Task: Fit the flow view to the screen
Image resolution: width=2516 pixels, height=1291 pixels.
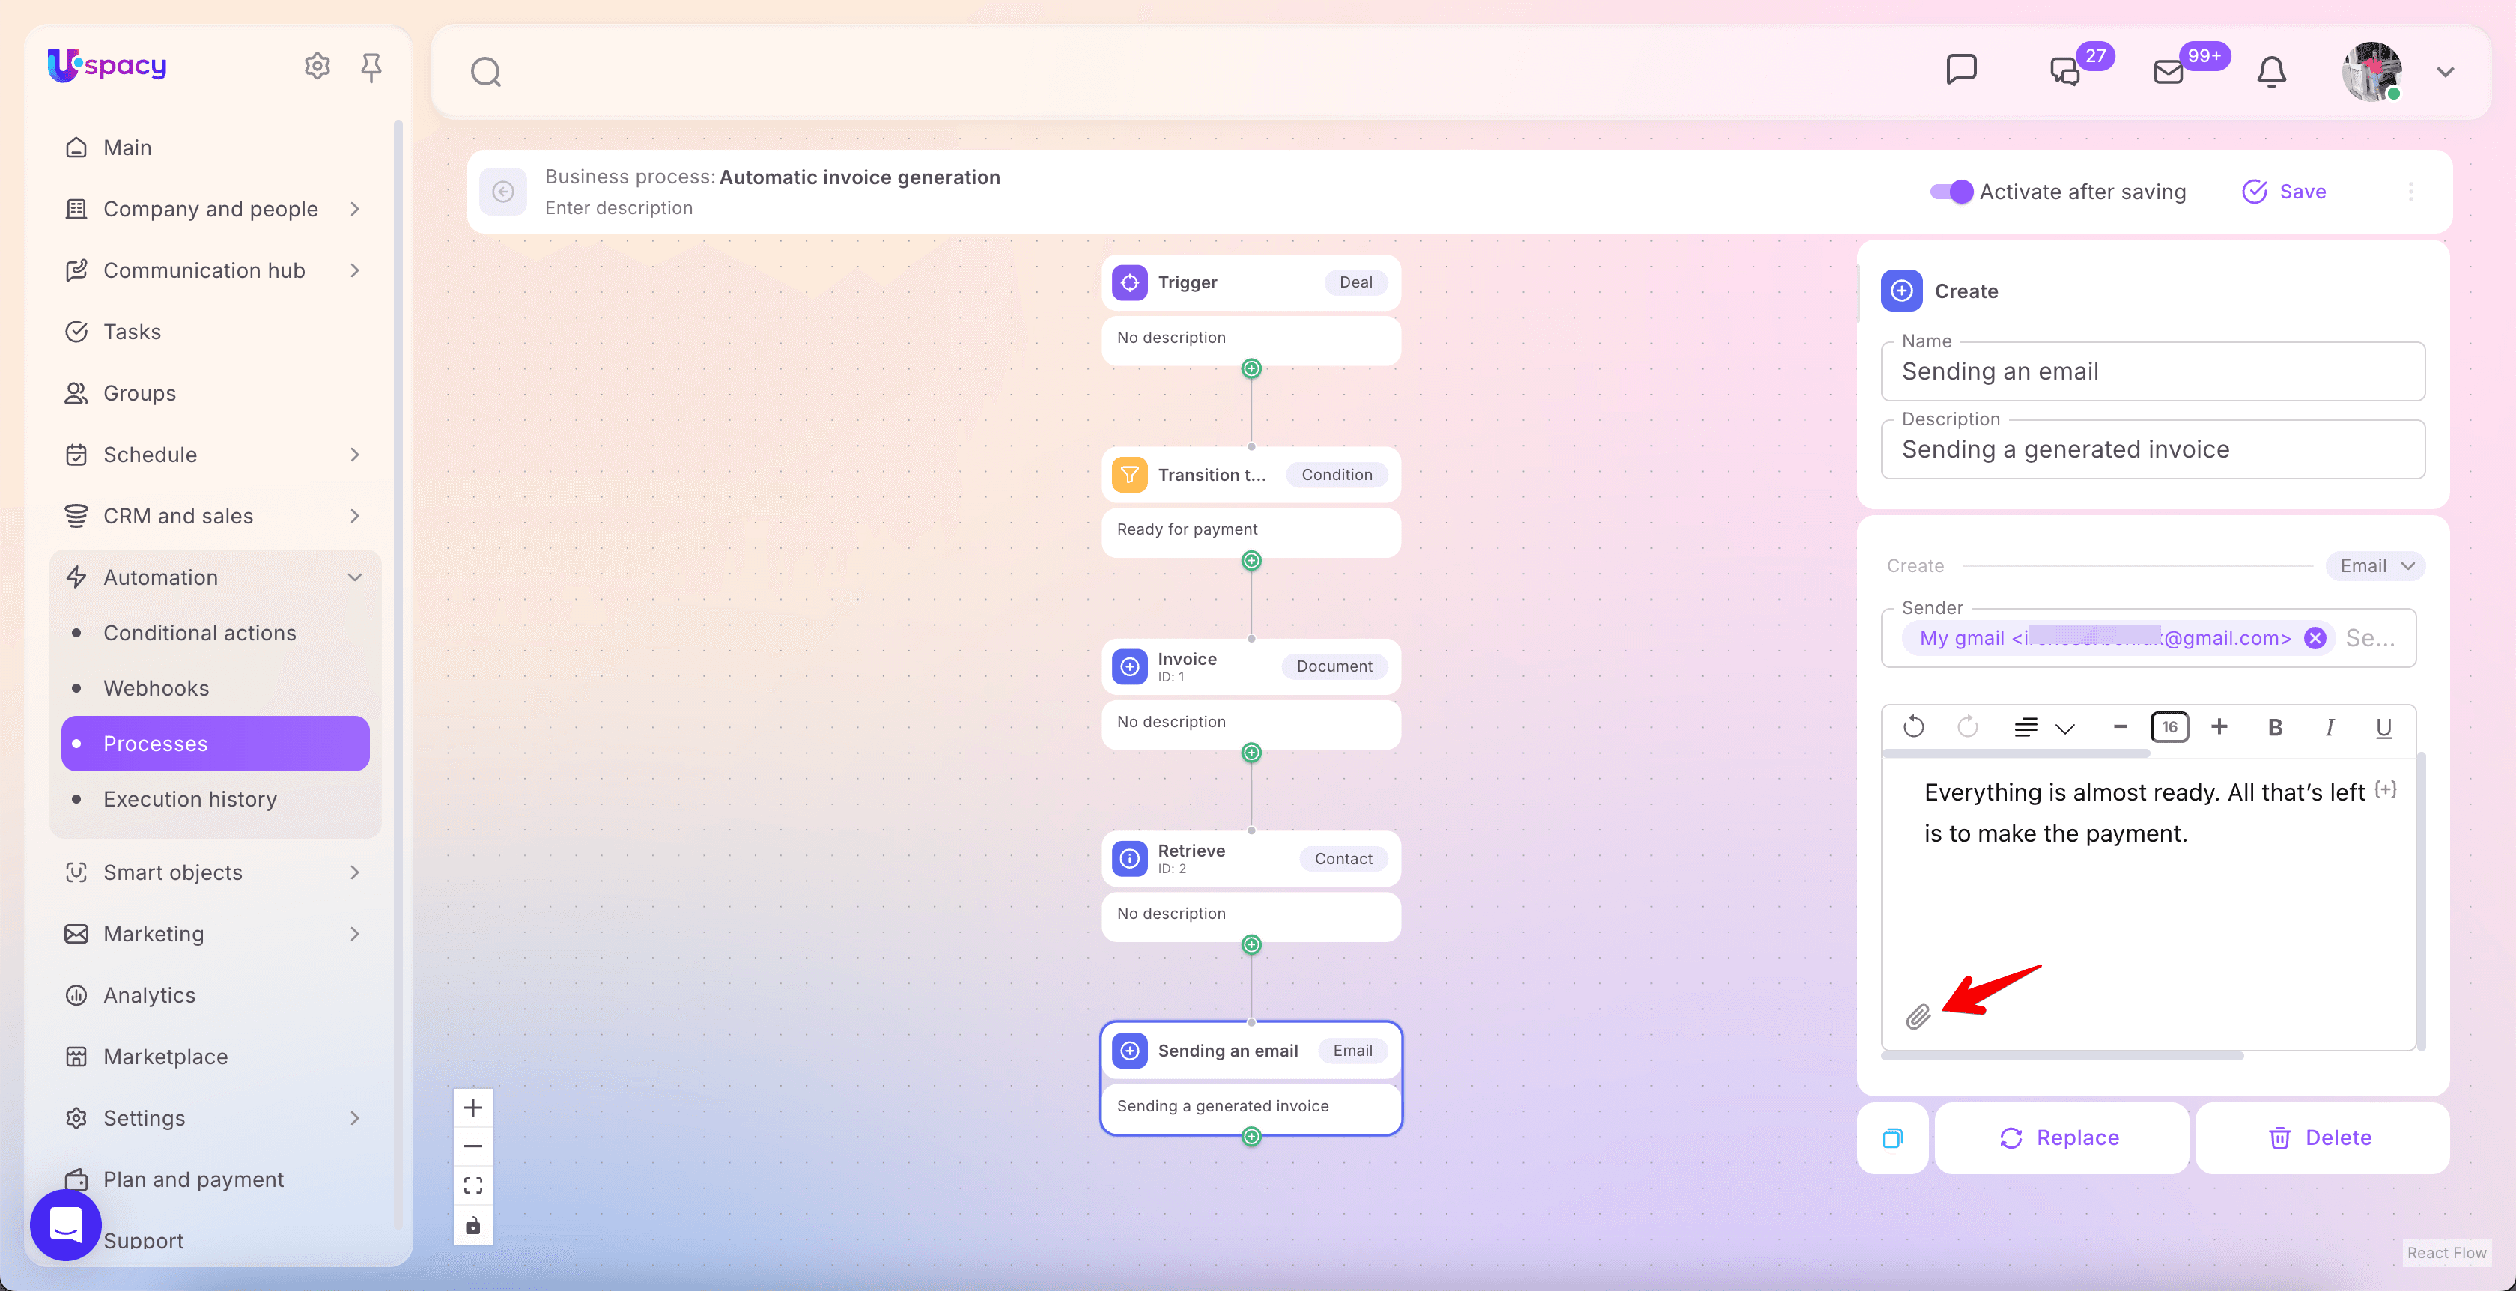Action: [x=472, y=1185]
